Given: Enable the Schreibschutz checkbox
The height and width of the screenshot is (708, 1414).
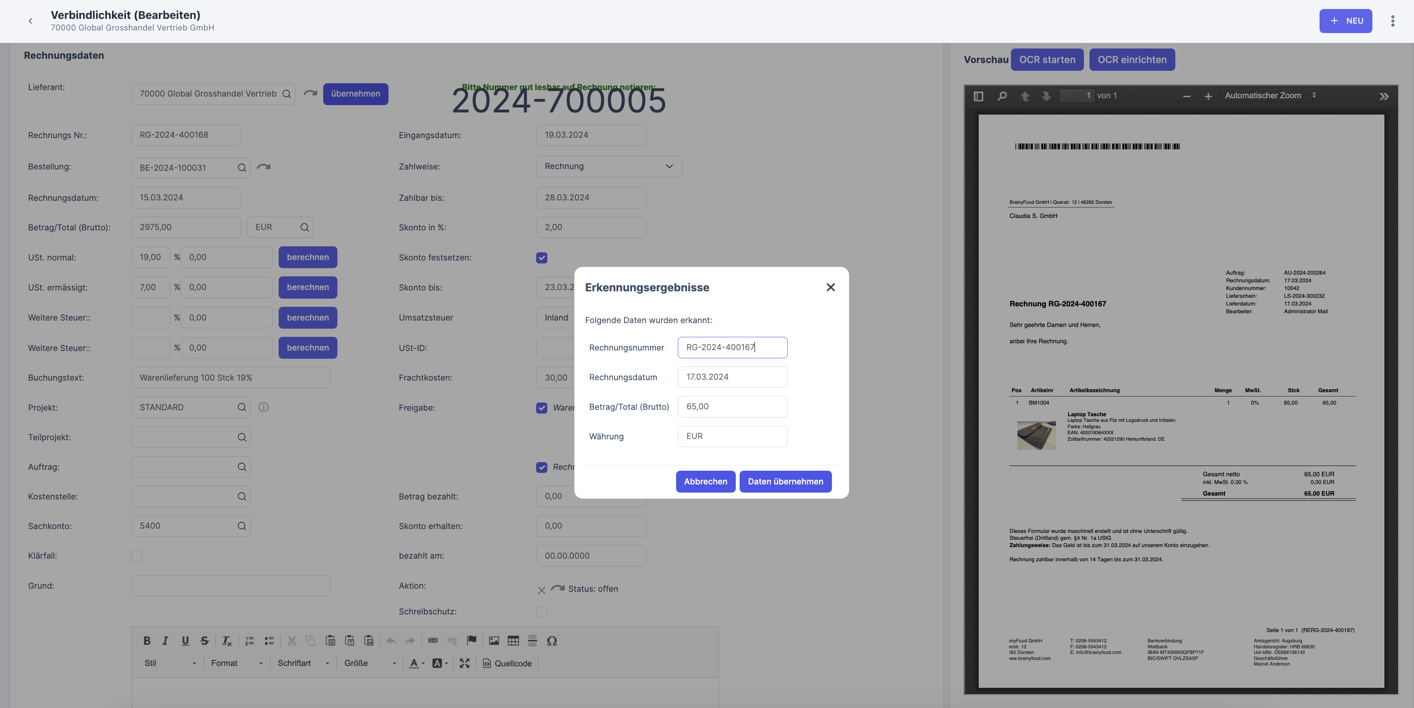Looking at the screenshot, I should click(x=541, y=611).
